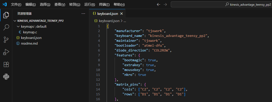Go forward with the right arrow
The height and width of the screenshot is (102, 272).
point(165,5)
